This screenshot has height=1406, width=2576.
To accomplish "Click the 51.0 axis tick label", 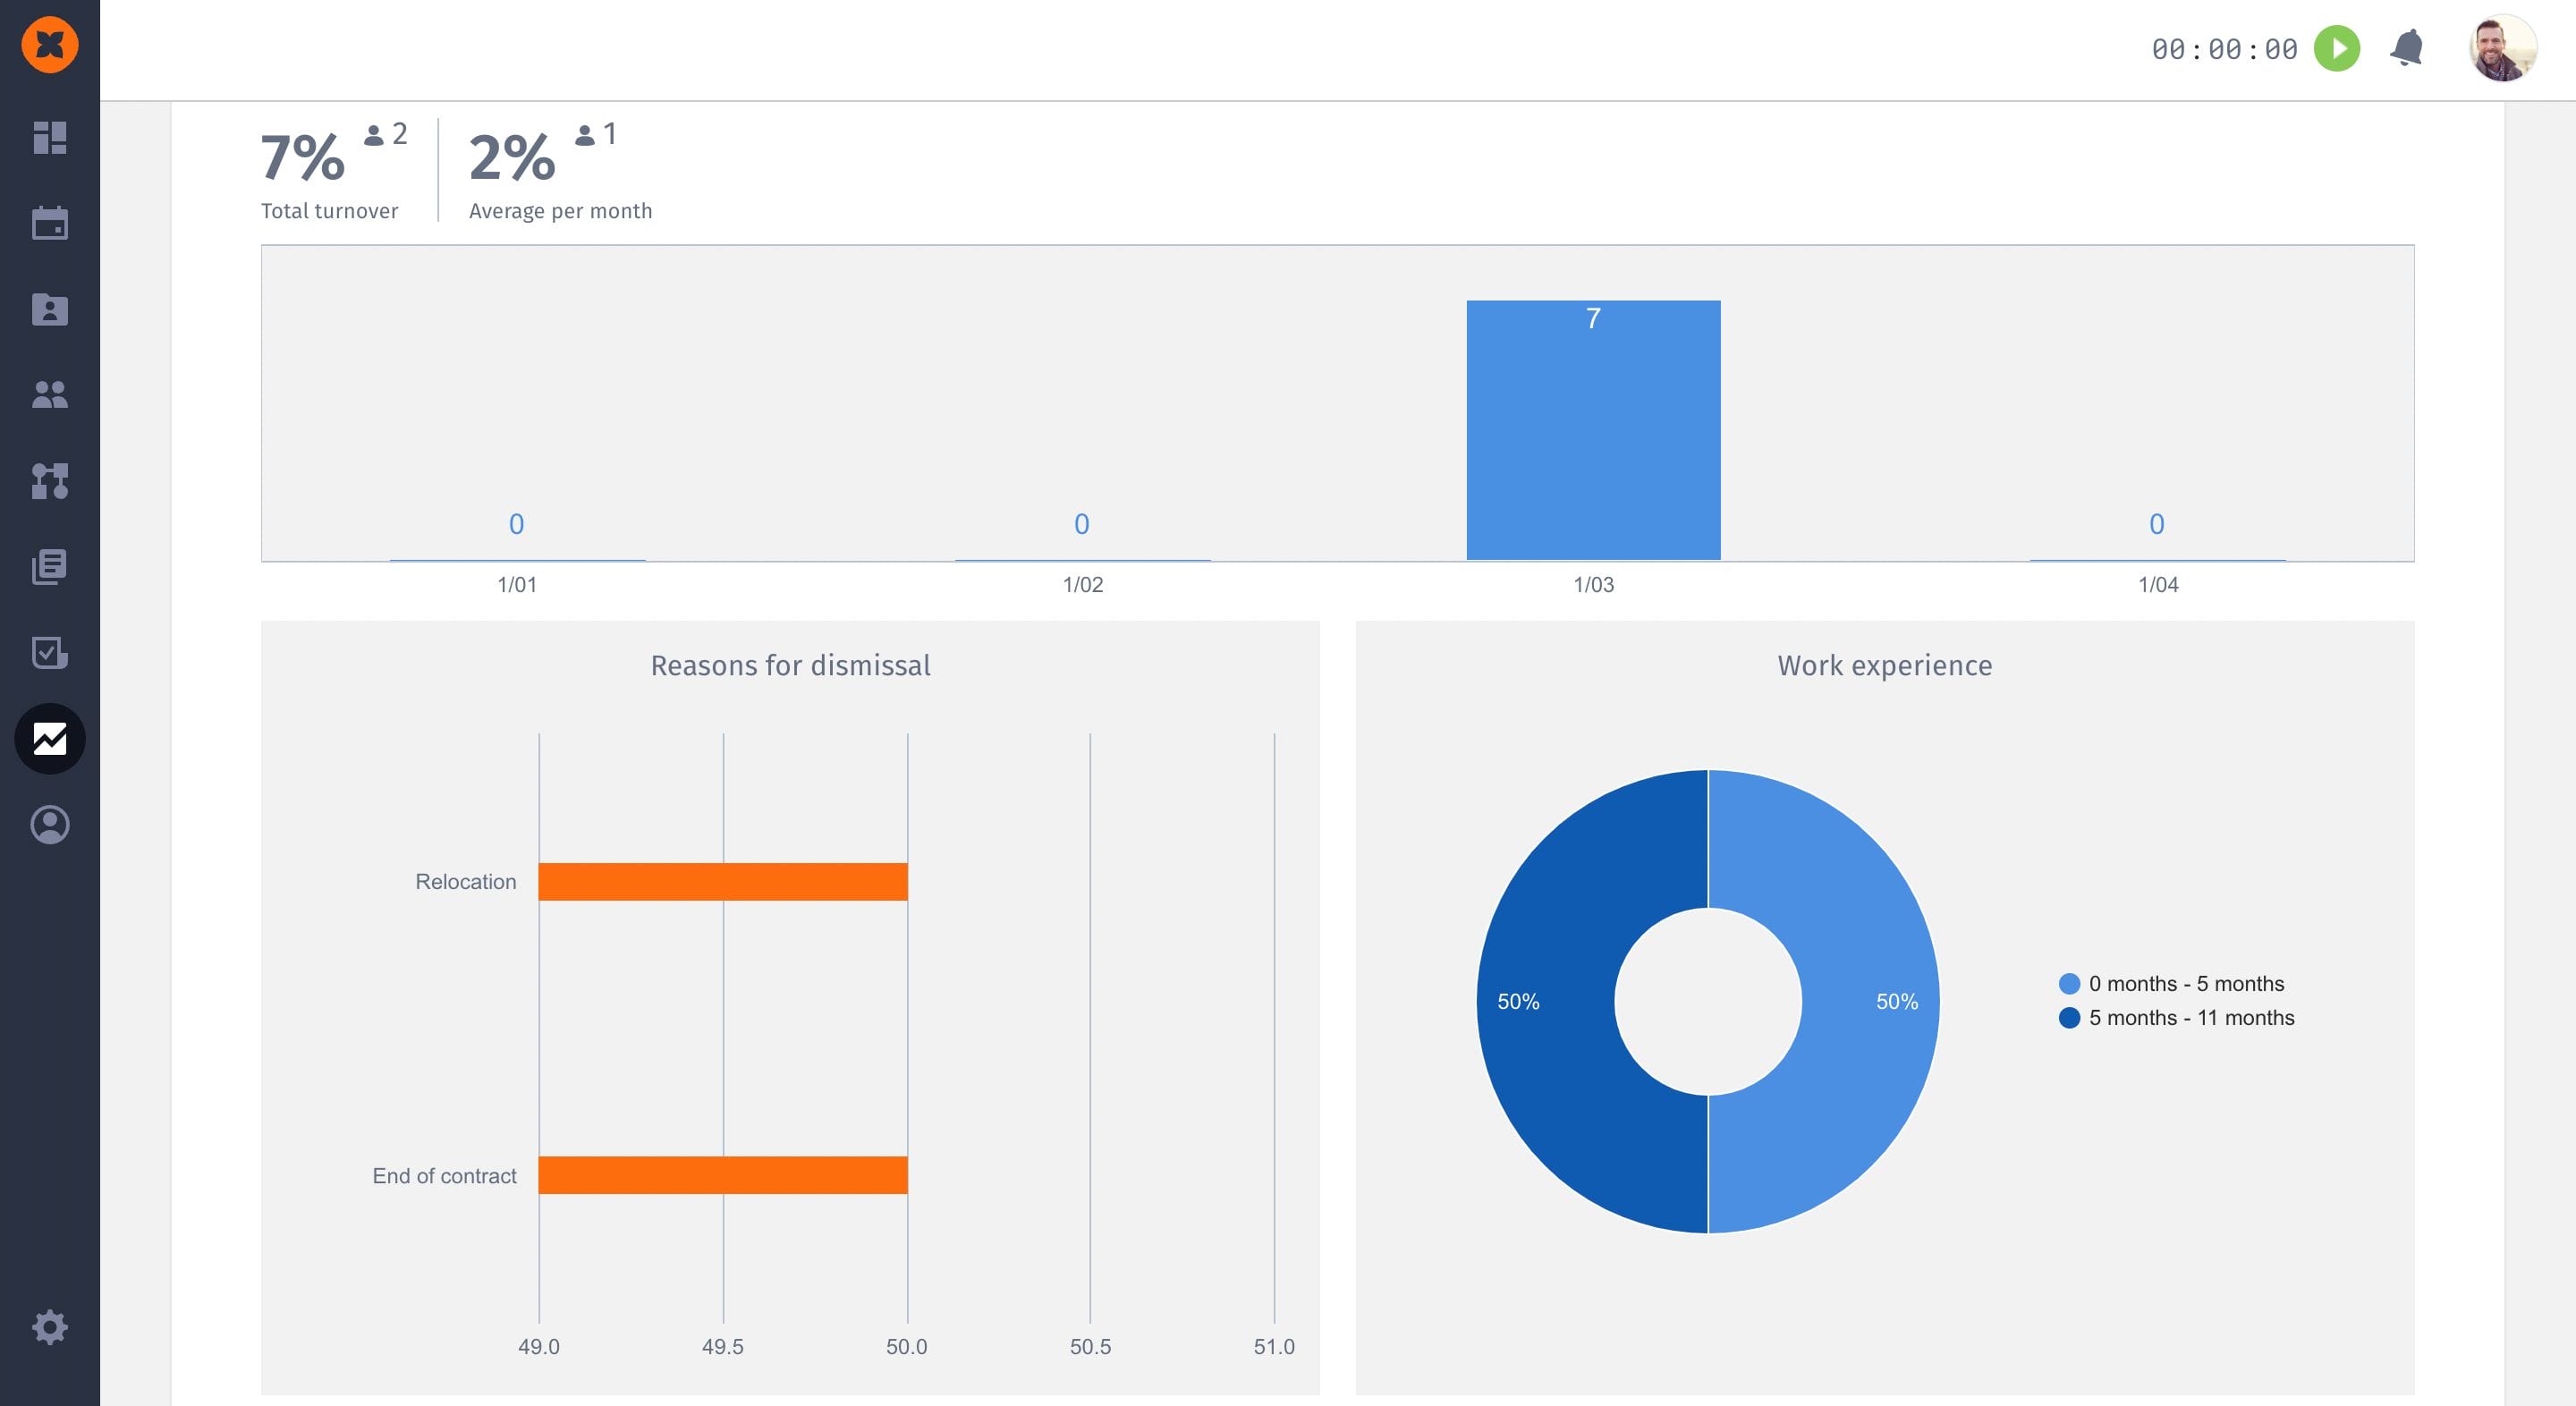I will pos(1274,1347).
